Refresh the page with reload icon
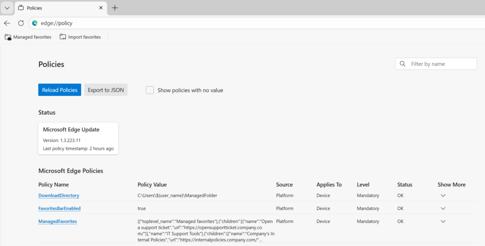Screen dimensions: 485x246 point(21,23)
